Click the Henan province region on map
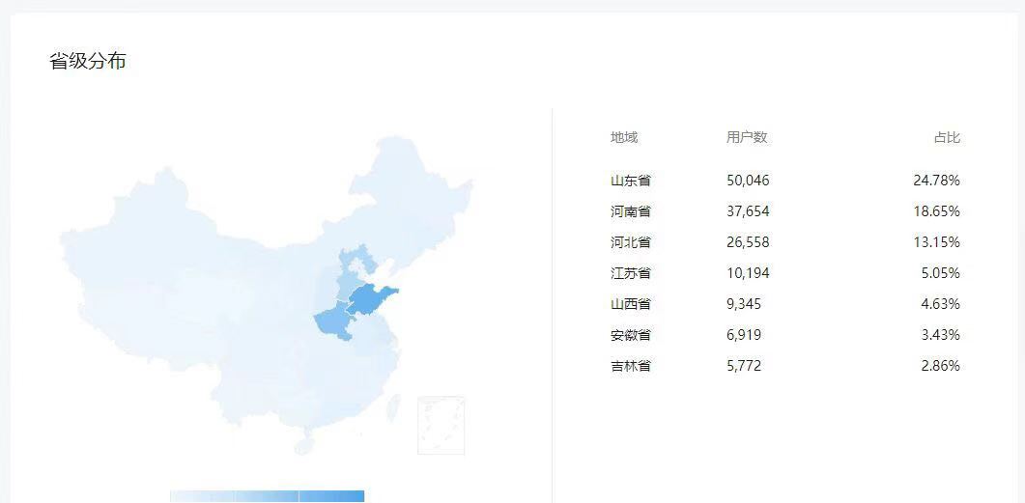The width and height of the screenshot is (1025, 503). tap(334, 322)
